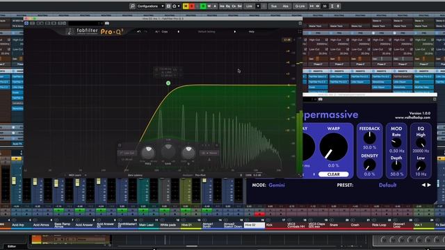
Task: Click the Q knob in the Pro-Q 3 band panel
Action: tap(188, 153)
